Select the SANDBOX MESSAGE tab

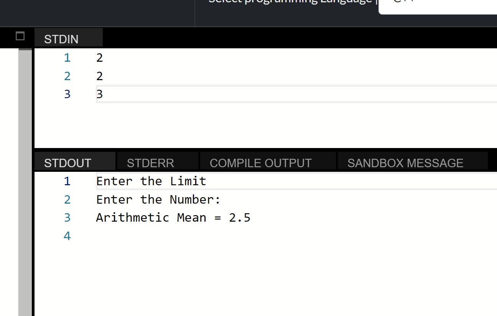405,163
